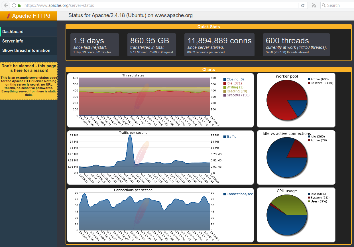Click the Apache feather logo

9,16
